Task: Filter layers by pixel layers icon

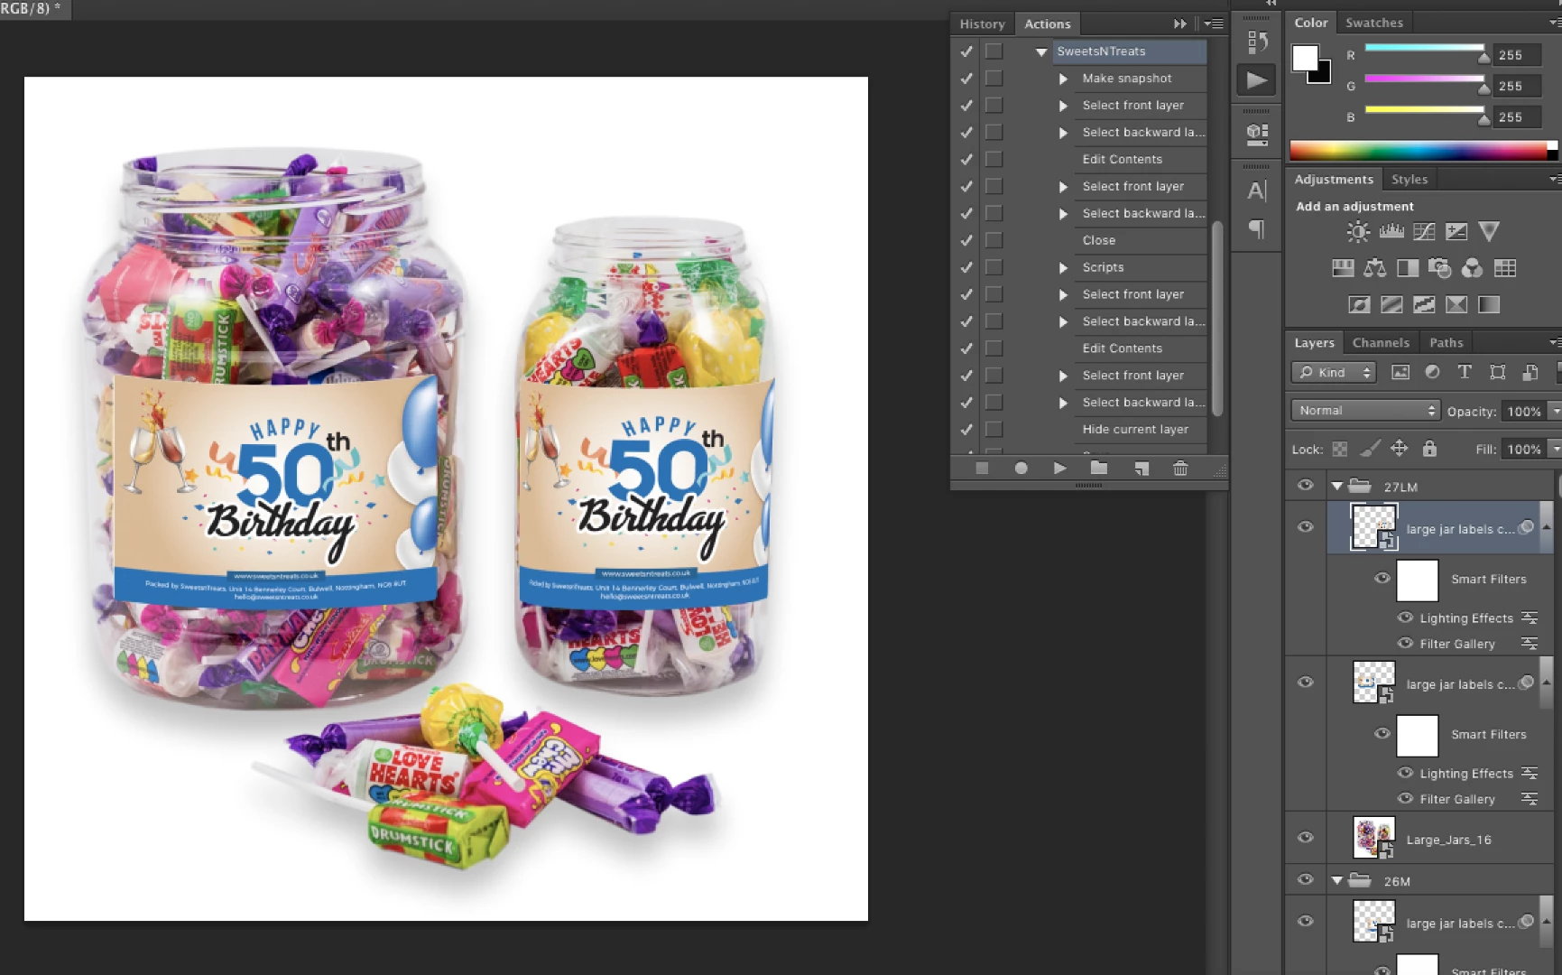Action: pos(1400,372)
